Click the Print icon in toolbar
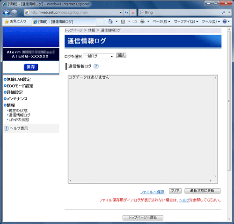Image resolution: width=234 pixels, height=224 pixels. (x=142, y=22)
